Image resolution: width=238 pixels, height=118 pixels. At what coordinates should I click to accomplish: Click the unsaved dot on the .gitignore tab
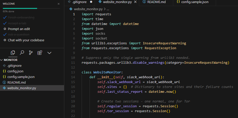pos(91,2)
